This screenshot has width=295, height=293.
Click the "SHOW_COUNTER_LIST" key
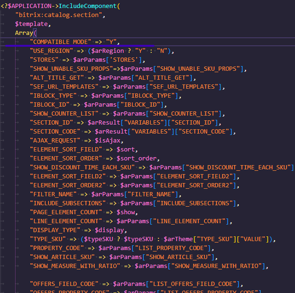[x=64, y=114]
